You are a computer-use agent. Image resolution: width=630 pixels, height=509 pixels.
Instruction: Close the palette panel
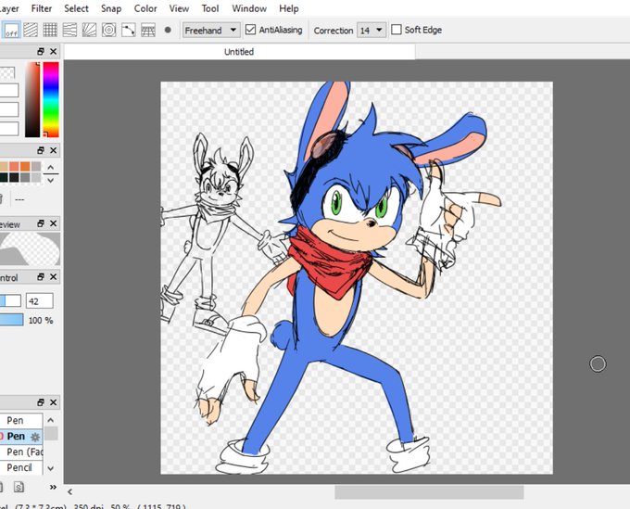point(53,150)
